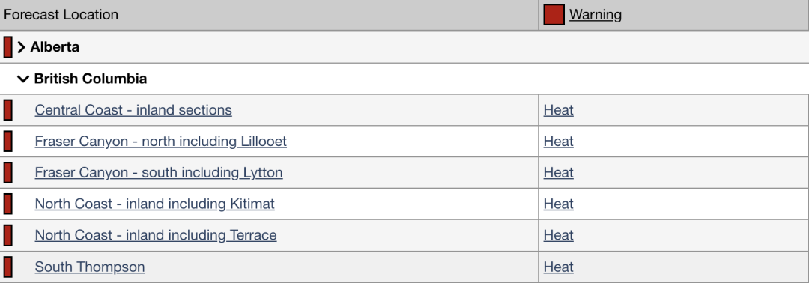Viewport: 809px width, 283px height.
Task: View Heat warning for Kitimat area
Action: click(x=558, y=204)
